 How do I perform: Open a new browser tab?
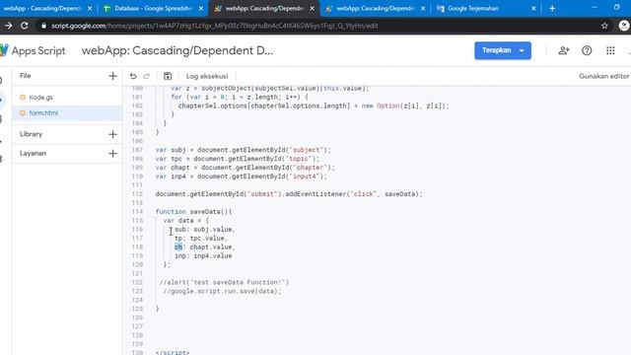(552, 9)
